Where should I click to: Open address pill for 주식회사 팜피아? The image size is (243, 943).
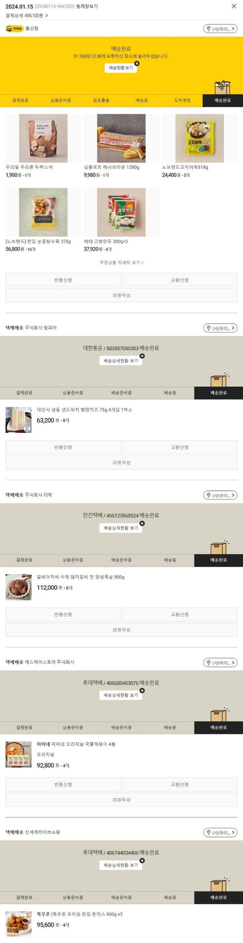tap(220, 328)
